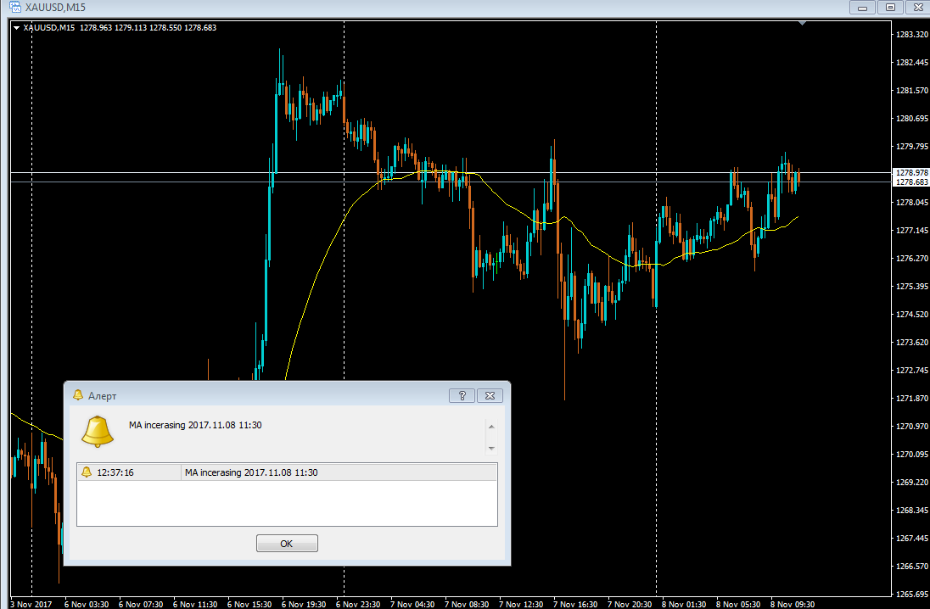The height and width of the screenshot is (609, 930).
Task: Open help via the question mark button in the Алерт dialog
Action: tap(462, 395)
